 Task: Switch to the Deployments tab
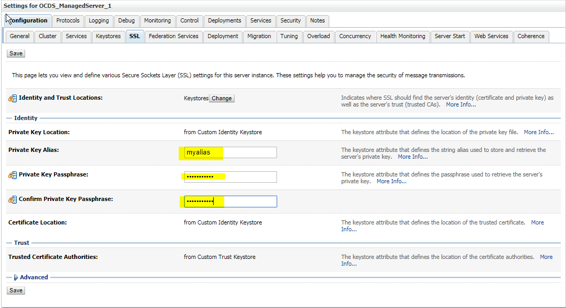pyautogui.click(x=224, y=21)
